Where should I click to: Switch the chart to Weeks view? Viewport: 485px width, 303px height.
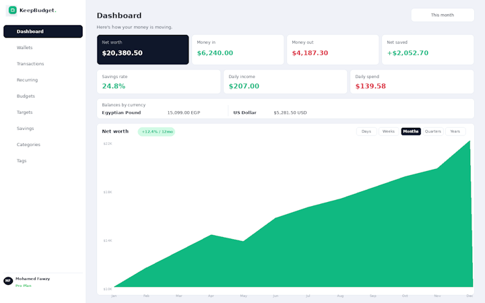pyautogui.click(x=389, y=131)
